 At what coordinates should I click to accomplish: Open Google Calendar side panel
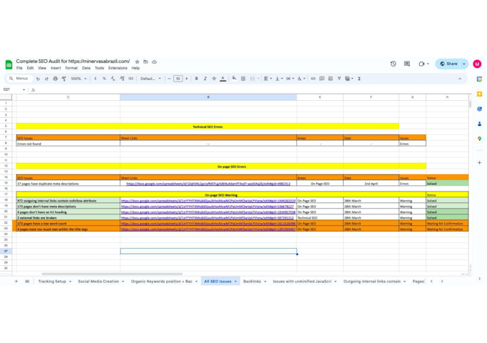click(480, 79)
